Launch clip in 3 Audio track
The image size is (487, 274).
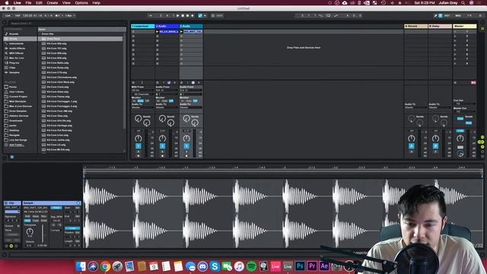181,32
